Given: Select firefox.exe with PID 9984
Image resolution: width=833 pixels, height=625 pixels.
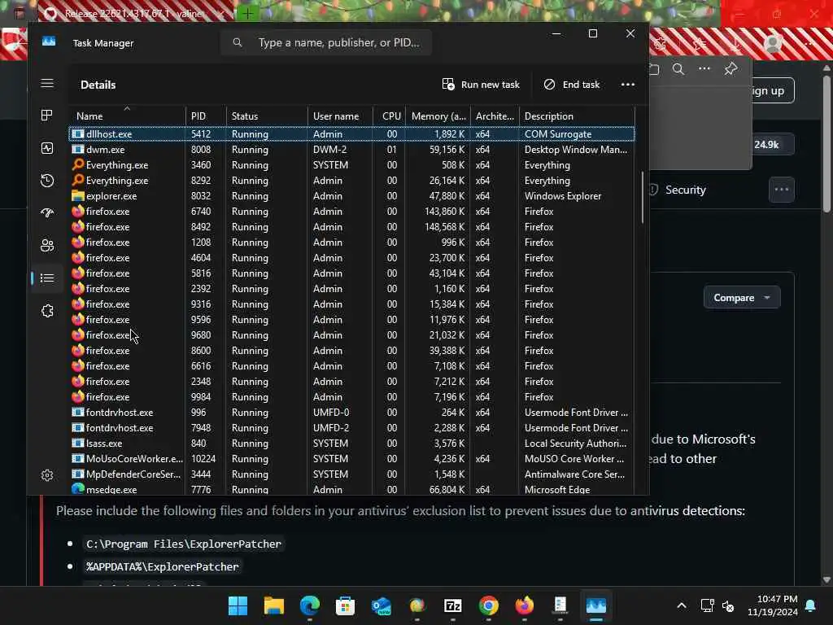Looking at the screenshot, I should 351,396.
